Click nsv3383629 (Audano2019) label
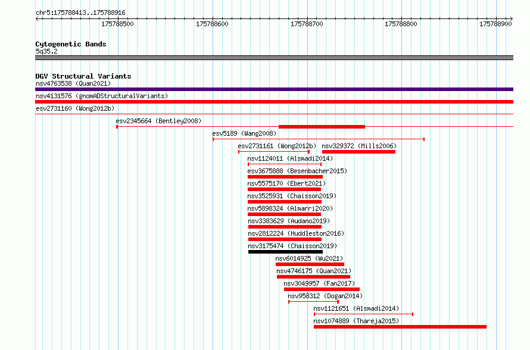Image resolution: width=530 pixels, height=350 pixels. pyautogui.click(x=289, y=221)
